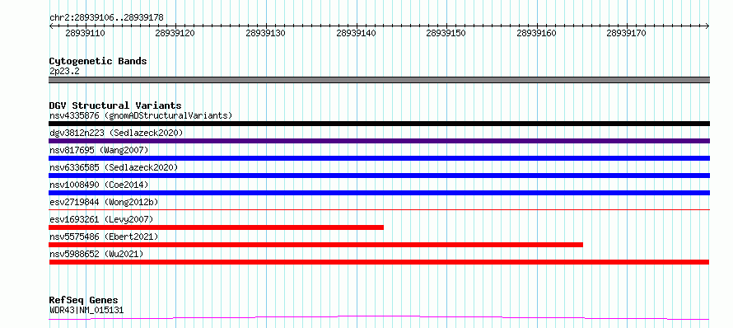Open variant nsv817695 (Wang2007) label

[x=99, y=150]
